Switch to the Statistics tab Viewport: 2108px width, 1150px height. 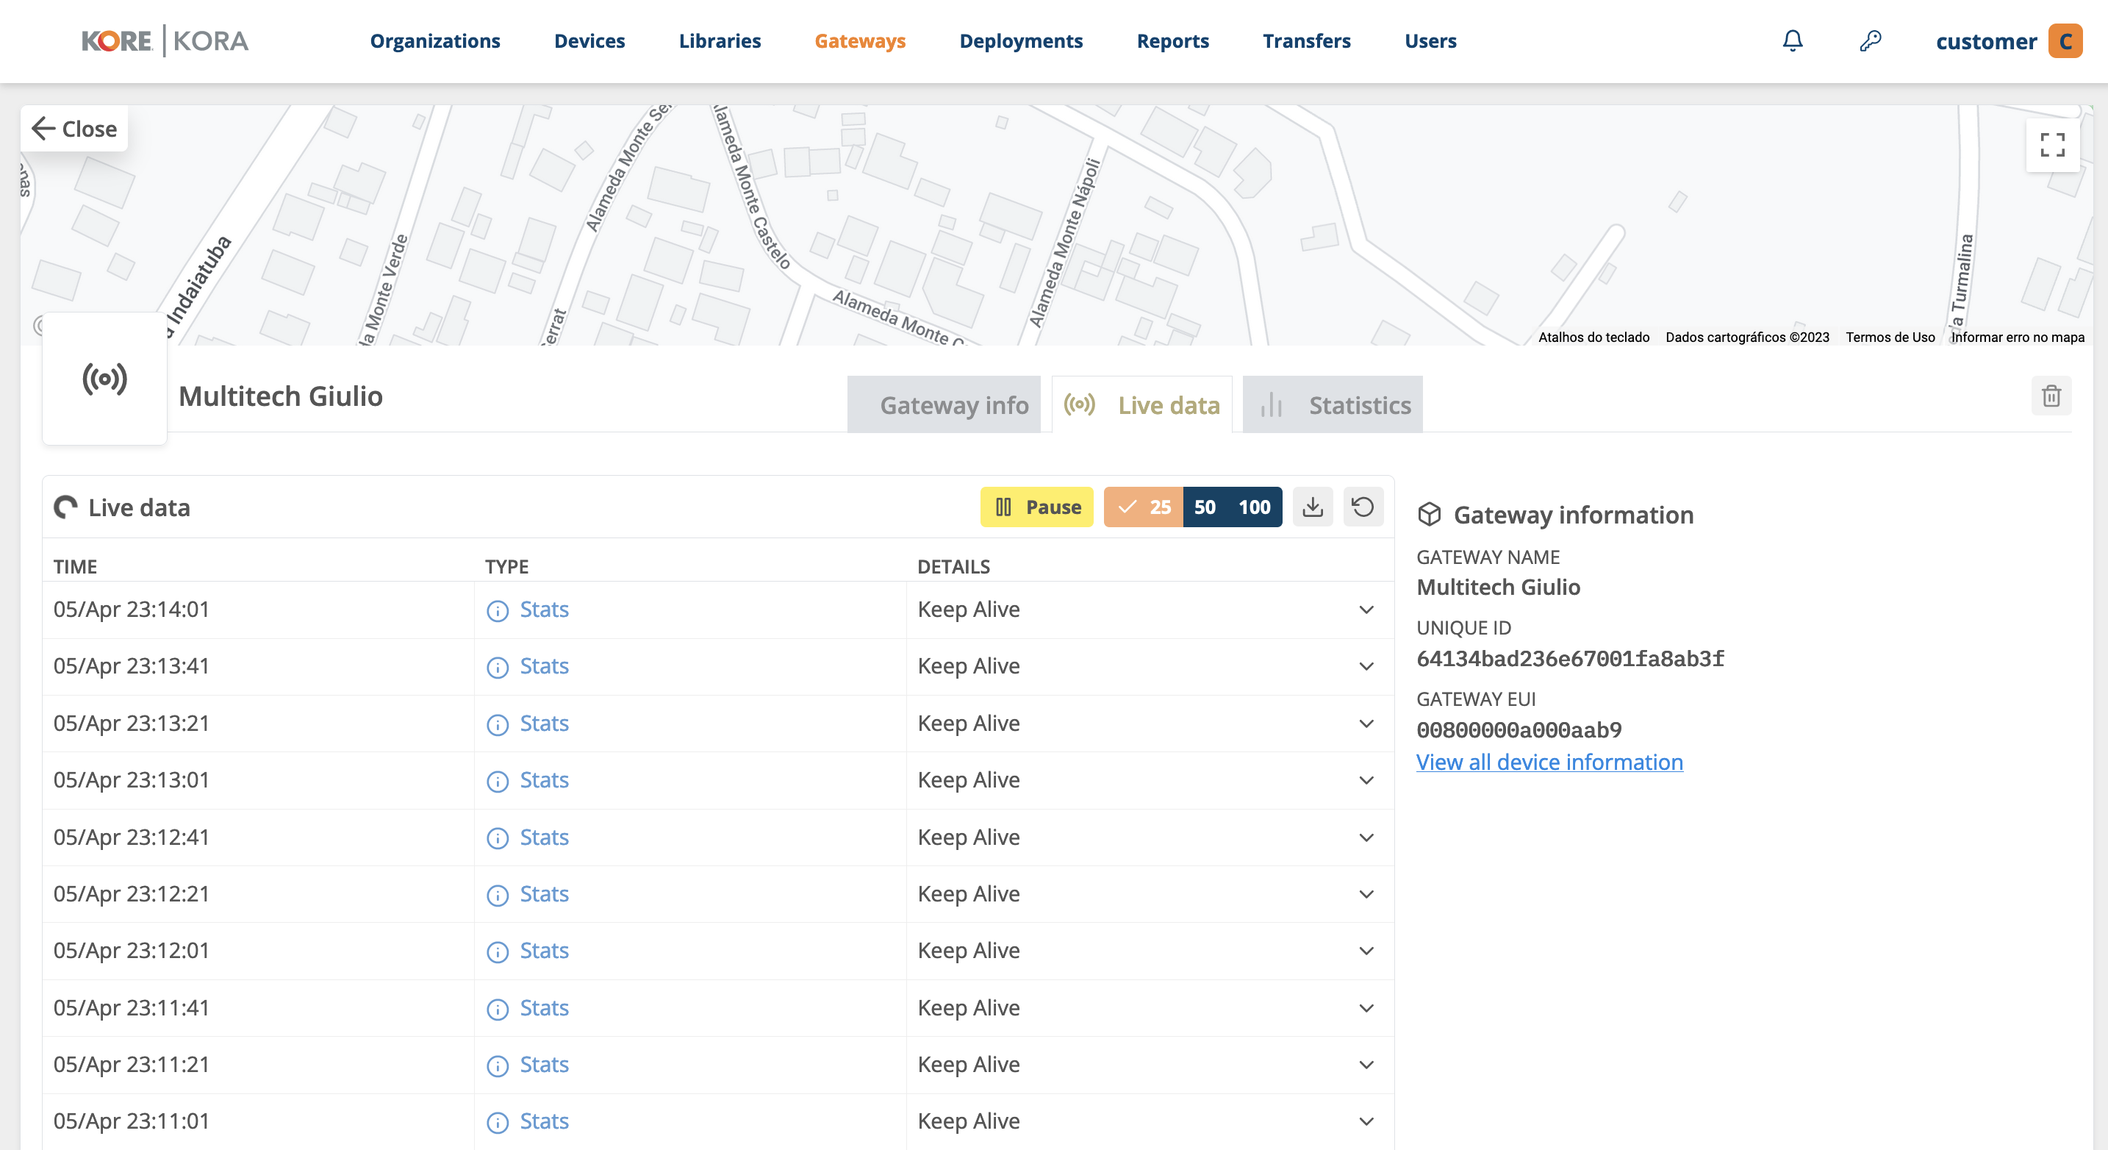(x=1333, y=405)
